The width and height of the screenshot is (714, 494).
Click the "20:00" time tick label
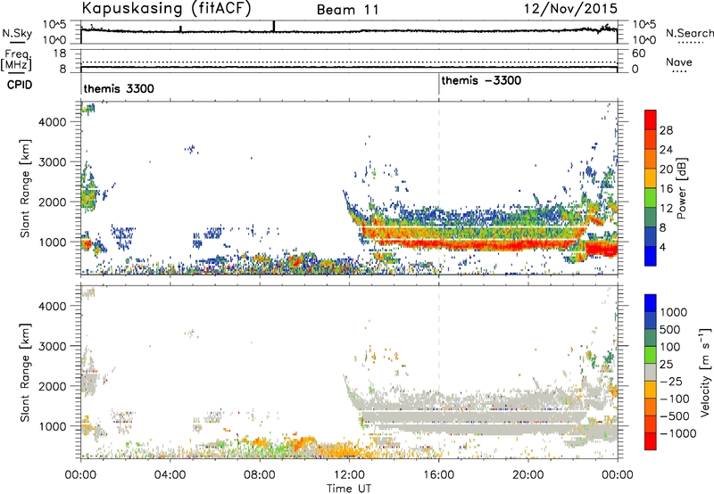(x=528, y=475)
